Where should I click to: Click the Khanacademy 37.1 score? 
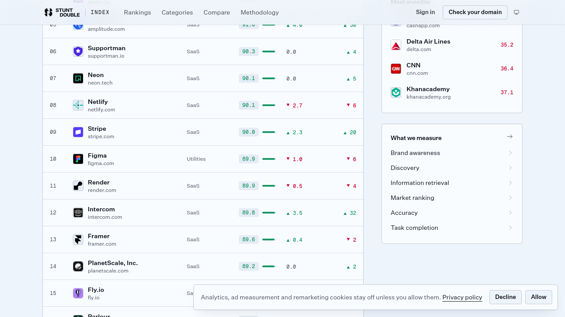(x=507, y=92)
